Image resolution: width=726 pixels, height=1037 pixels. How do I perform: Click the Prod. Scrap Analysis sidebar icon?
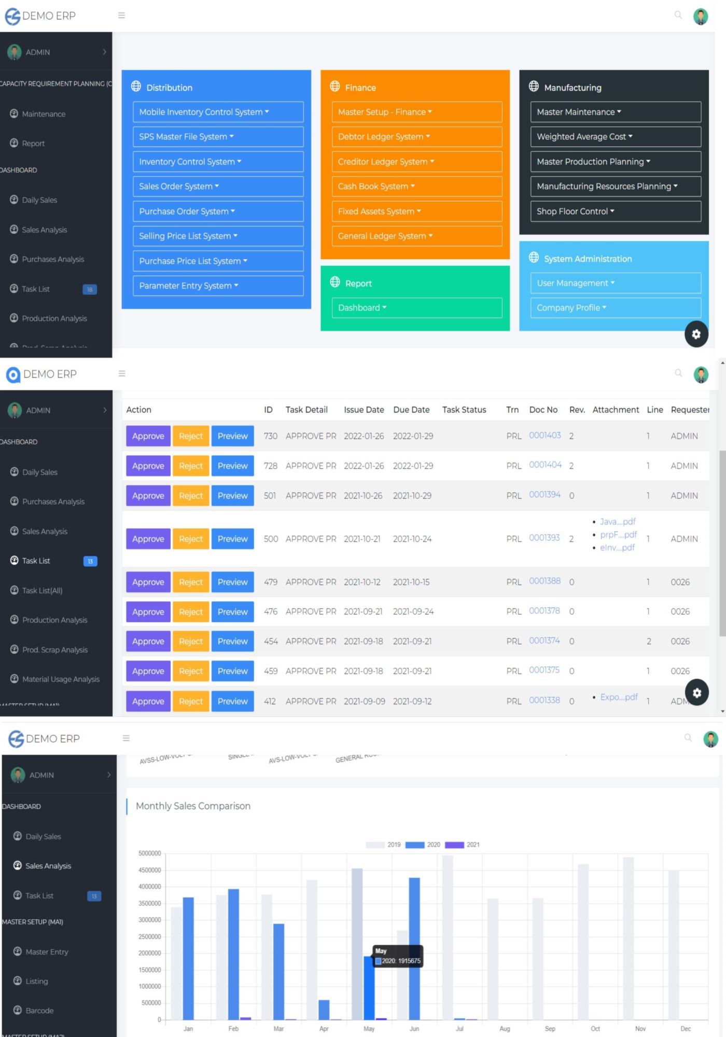(15, 649)
